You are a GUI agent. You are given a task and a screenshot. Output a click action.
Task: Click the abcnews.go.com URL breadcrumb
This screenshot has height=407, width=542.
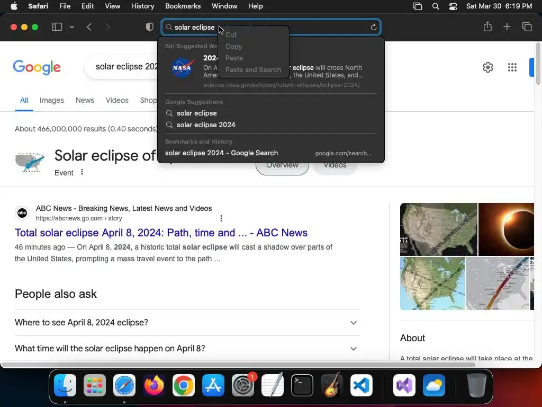pos(79,218)
